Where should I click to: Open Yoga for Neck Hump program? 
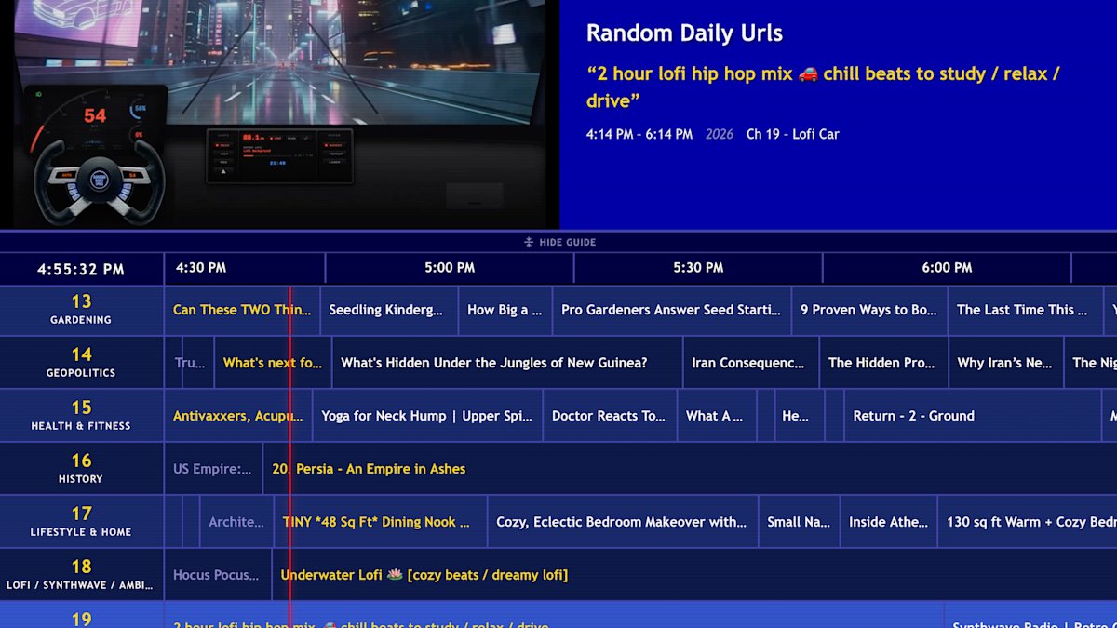pos(427,417)
